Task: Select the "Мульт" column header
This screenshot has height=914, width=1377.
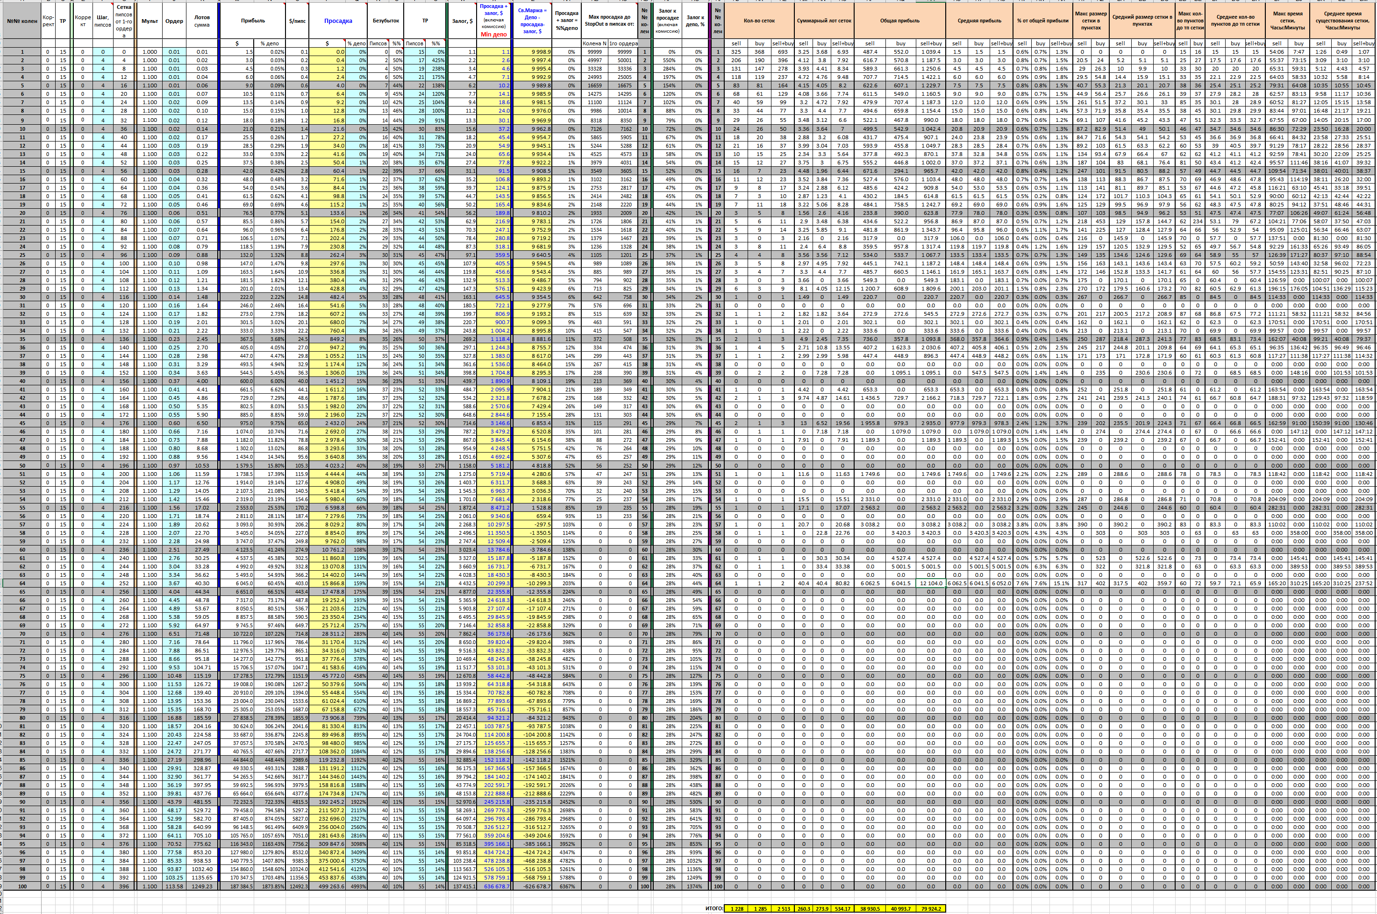Action: 150,21
